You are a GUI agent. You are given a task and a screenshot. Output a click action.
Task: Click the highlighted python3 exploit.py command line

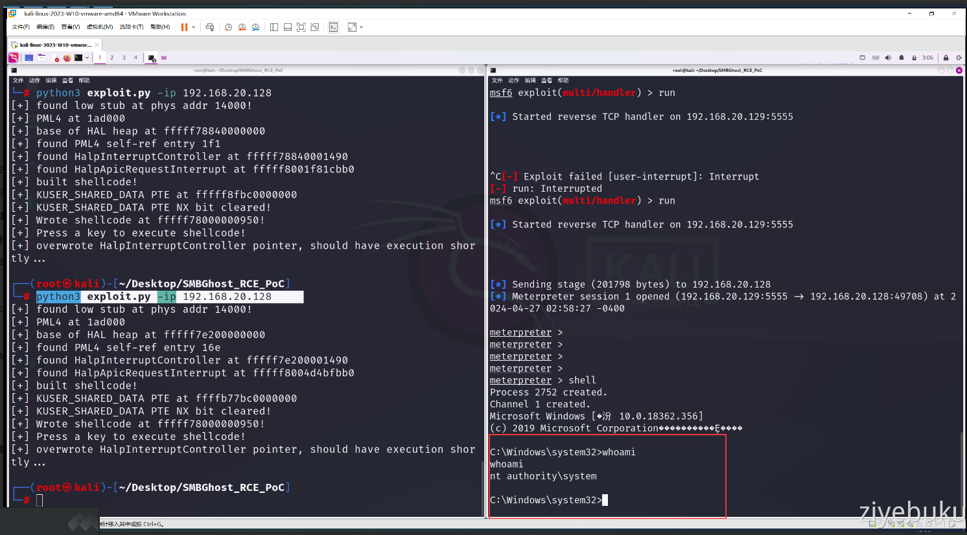click(169, 297)
